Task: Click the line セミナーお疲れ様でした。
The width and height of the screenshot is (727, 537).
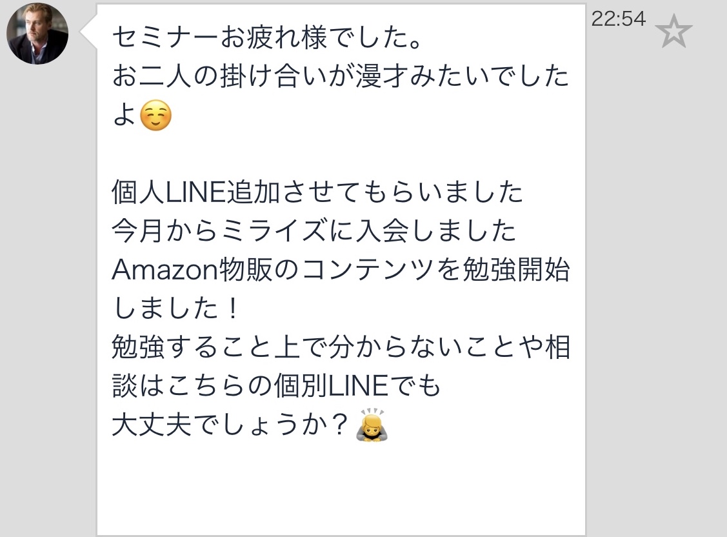Action: point(266,37)
